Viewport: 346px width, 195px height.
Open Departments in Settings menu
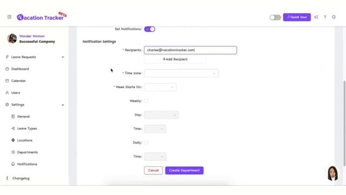(x=27, y=152)
